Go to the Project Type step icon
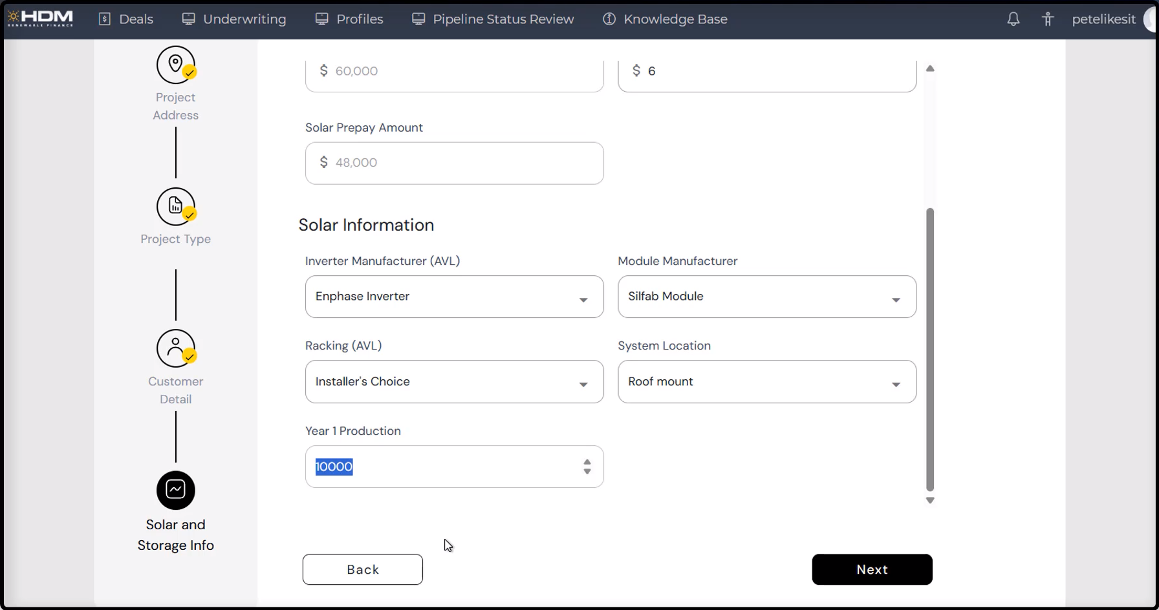 [x=175, y=207]
